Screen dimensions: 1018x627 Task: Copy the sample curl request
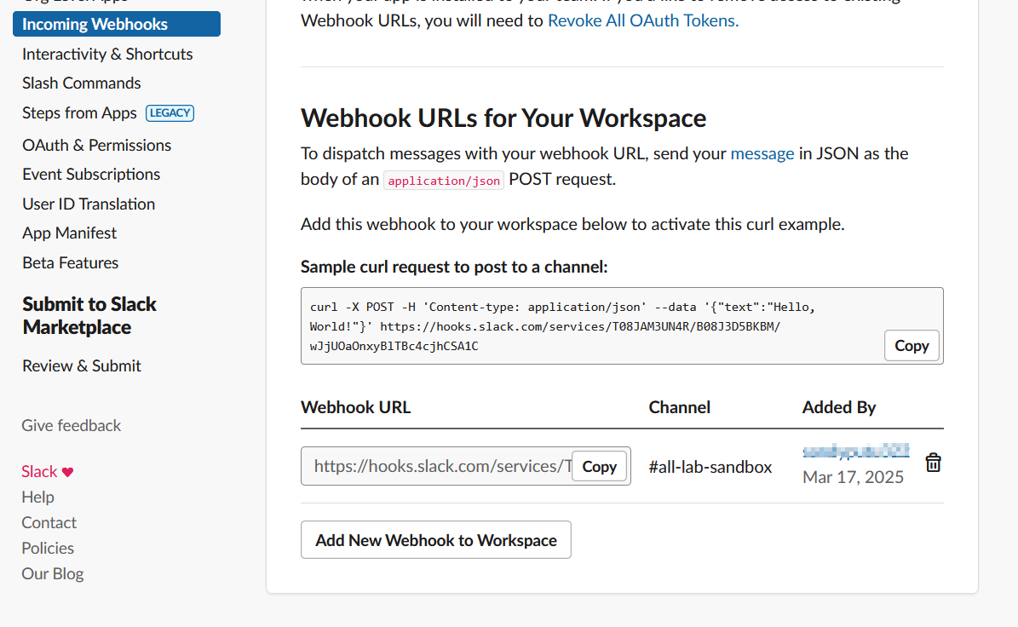click(x=911, y=346)
